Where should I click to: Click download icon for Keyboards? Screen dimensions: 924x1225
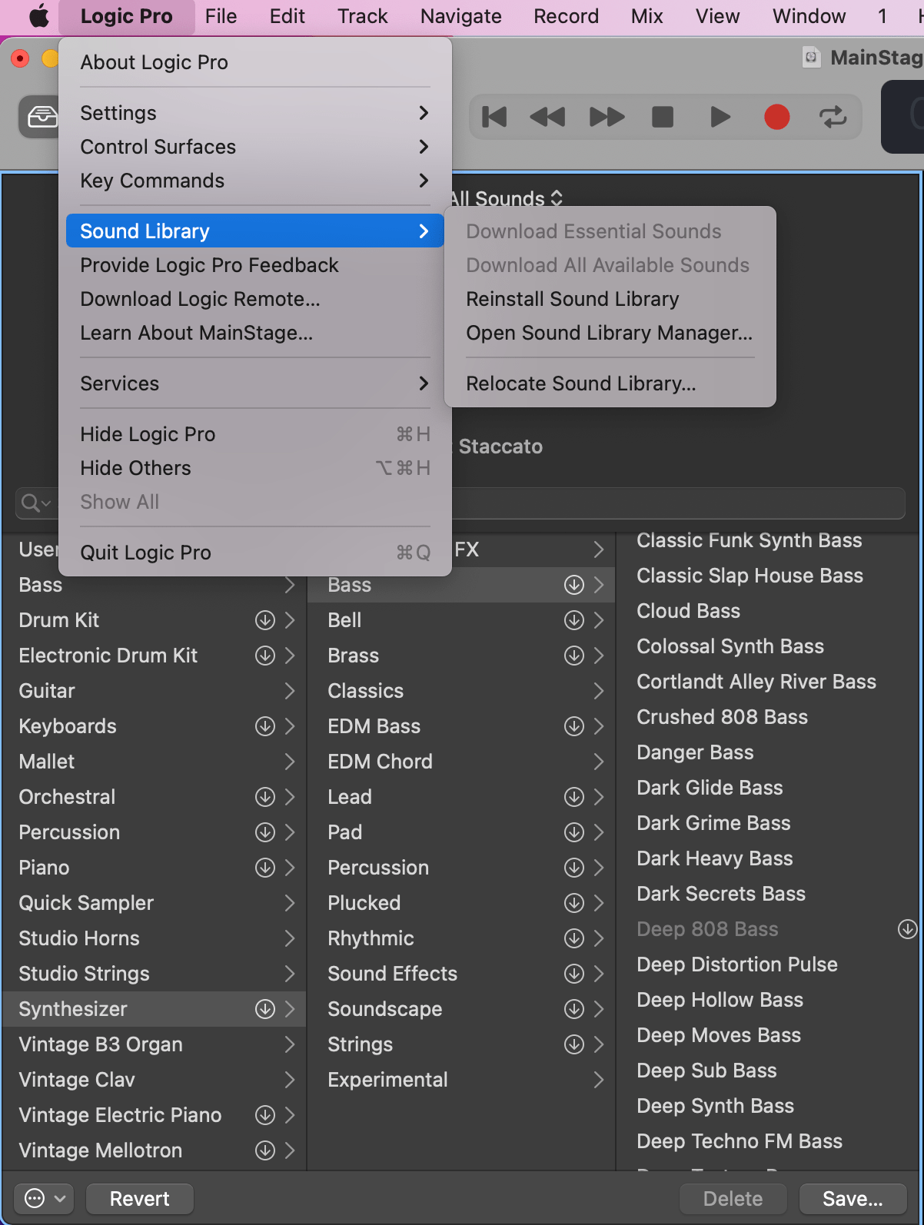[265, 726]
